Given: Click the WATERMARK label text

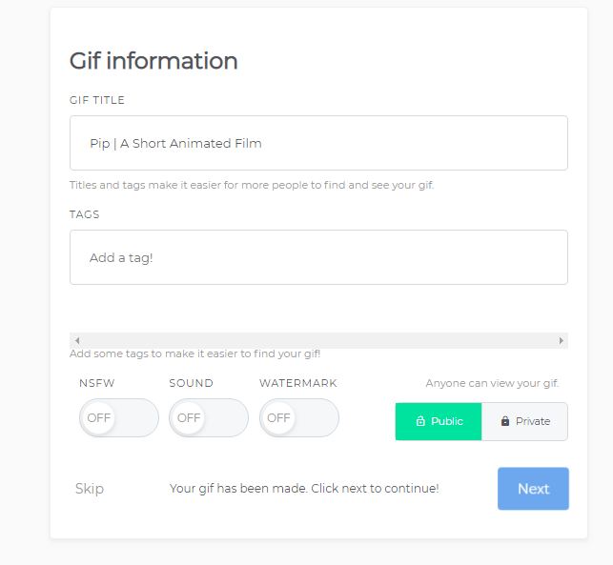Looking at the screenshot, I should pyautogui.click(x=297, y=383).
